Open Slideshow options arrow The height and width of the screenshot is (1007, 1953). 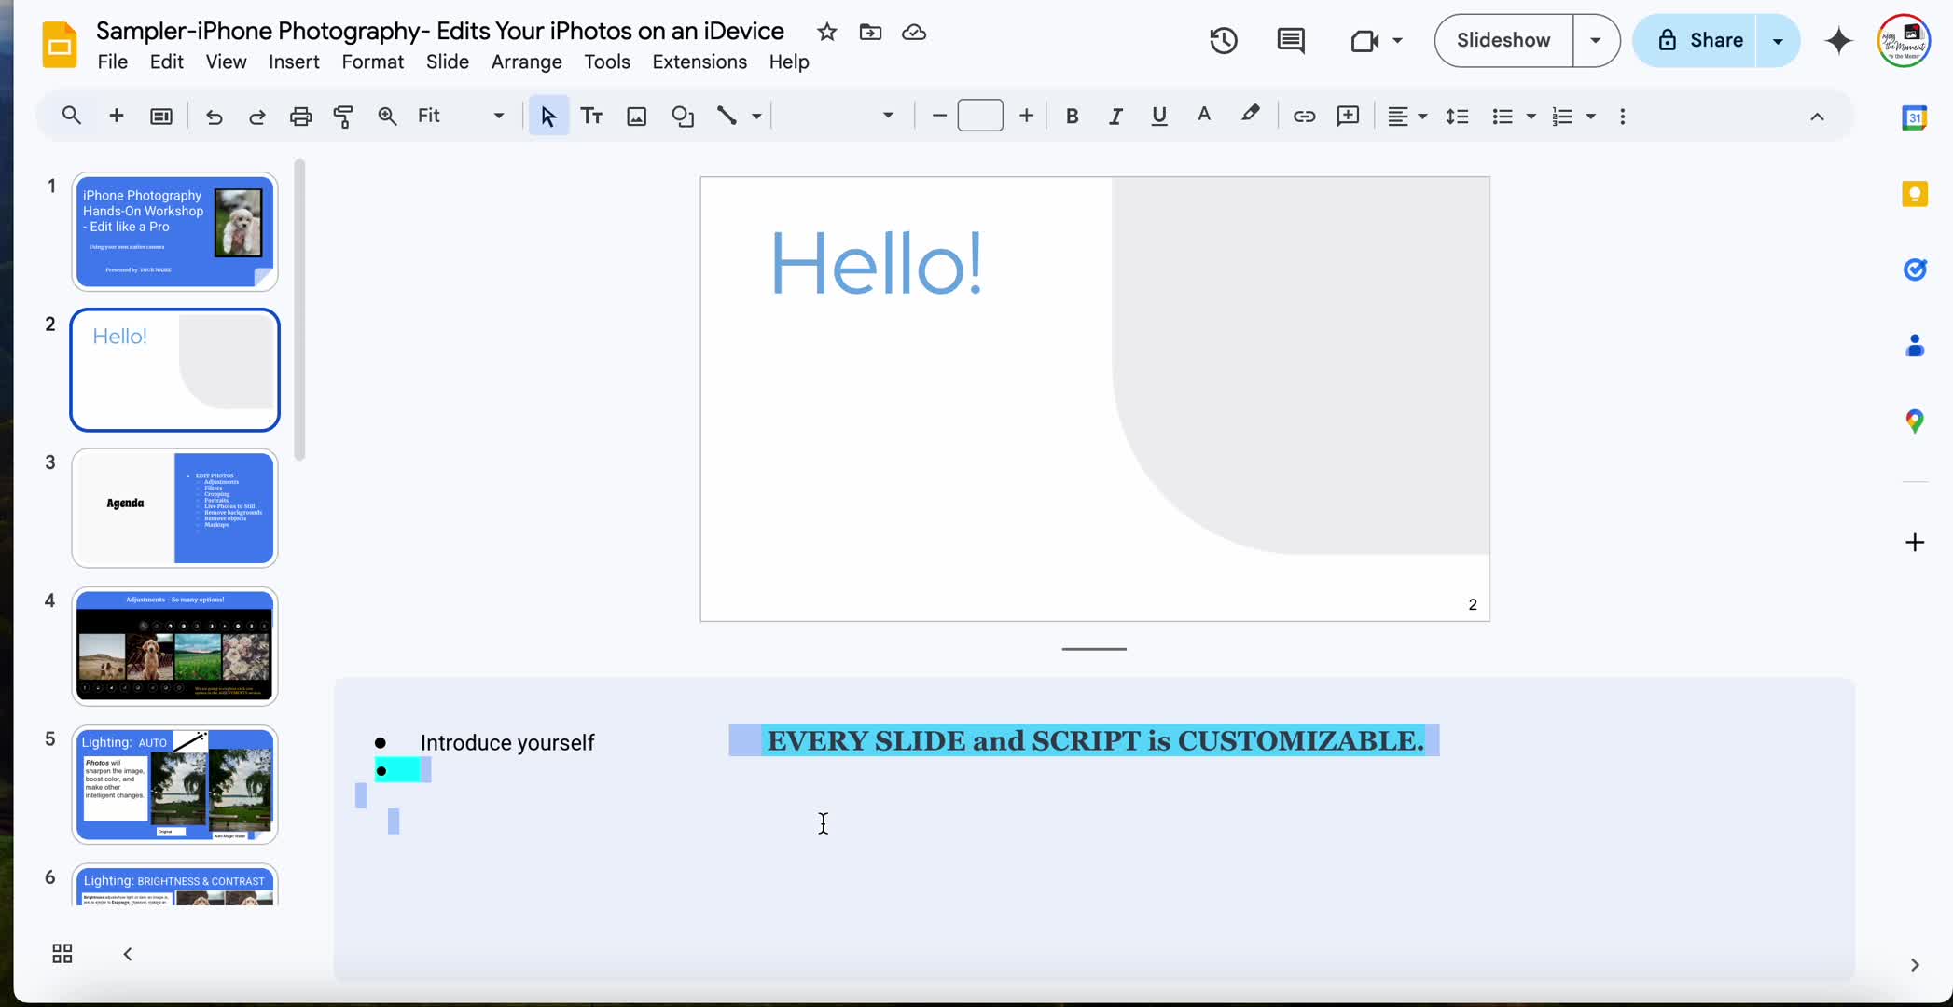(1596, 40)
